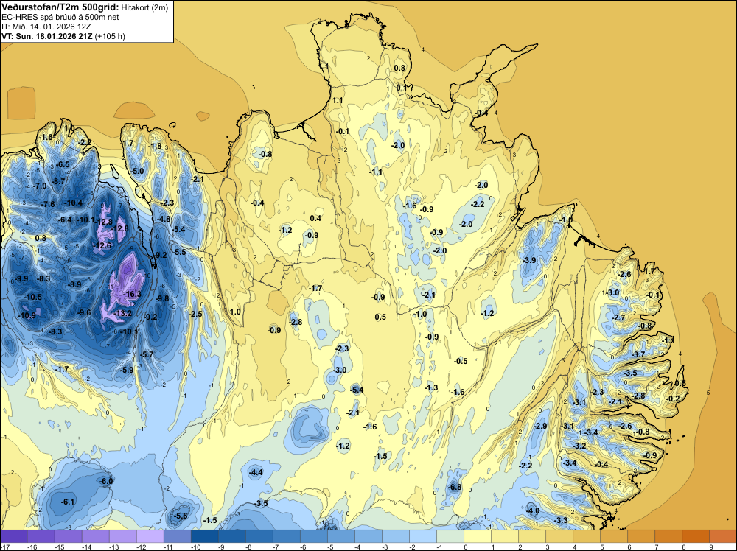The width and height of the screenshot is (737, 551).
Task: Select the -16.3 temperature value on map
Action: point(132,294)
